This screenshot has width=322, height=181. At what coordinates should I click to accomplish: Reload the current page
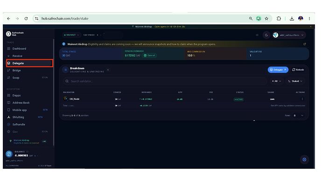coord(26,19)
